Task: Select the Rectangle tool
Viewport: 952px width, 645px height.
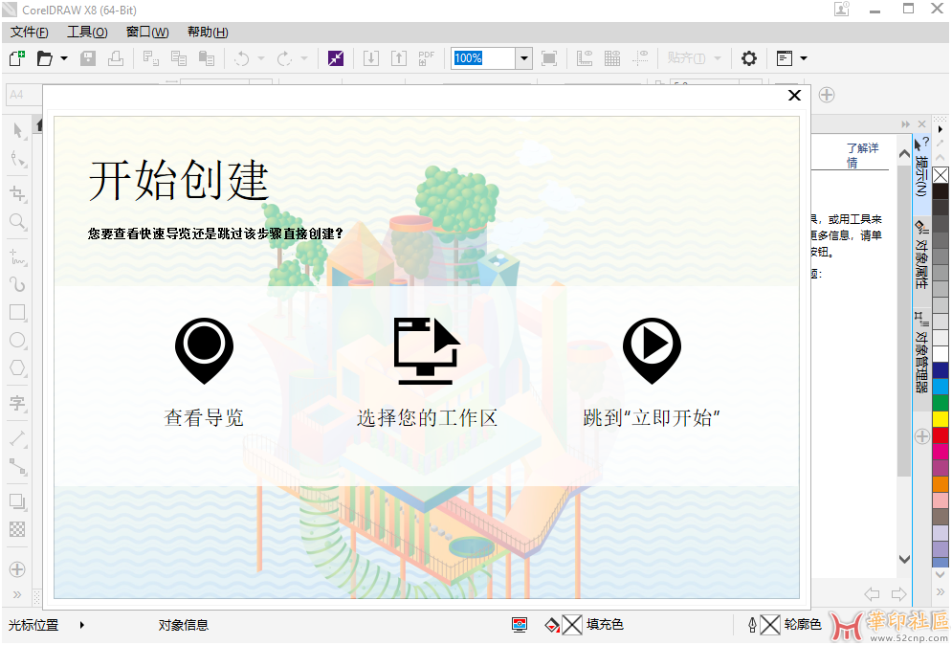Action: point(17,312)
